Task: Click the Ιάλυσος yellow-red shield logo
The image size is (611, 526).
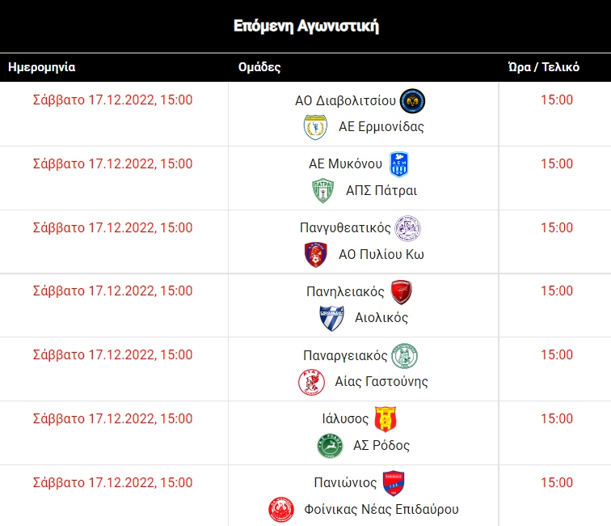Action: pyautogui.click(x=386, y=419)
